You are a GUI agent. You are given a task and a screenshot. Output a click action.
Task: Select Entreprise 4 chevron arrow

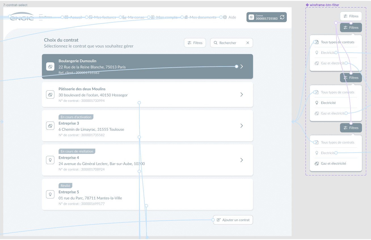pyautogui.click(x=242, y=160)
